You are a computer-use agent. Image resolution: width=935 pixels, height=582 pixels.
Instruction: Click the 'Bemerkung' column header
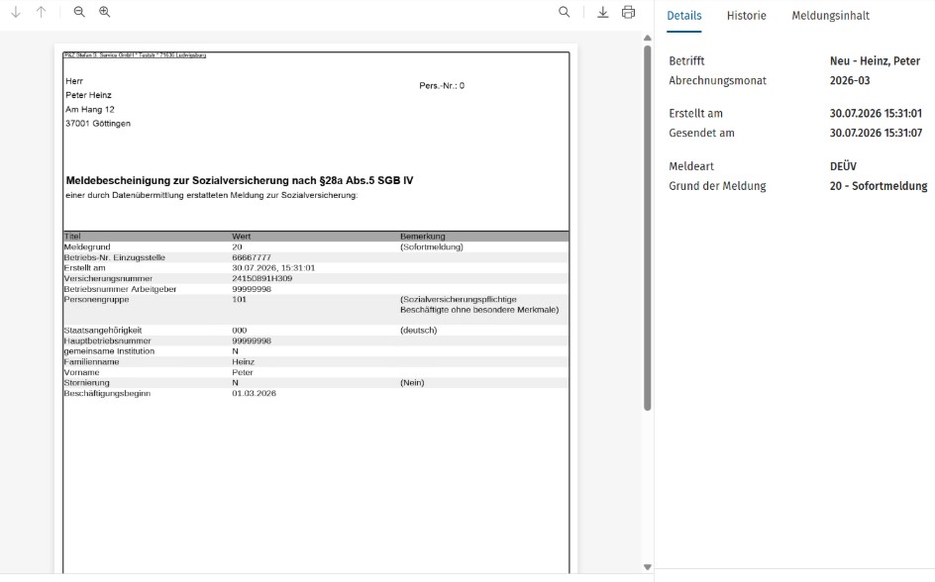pos(423,237)
